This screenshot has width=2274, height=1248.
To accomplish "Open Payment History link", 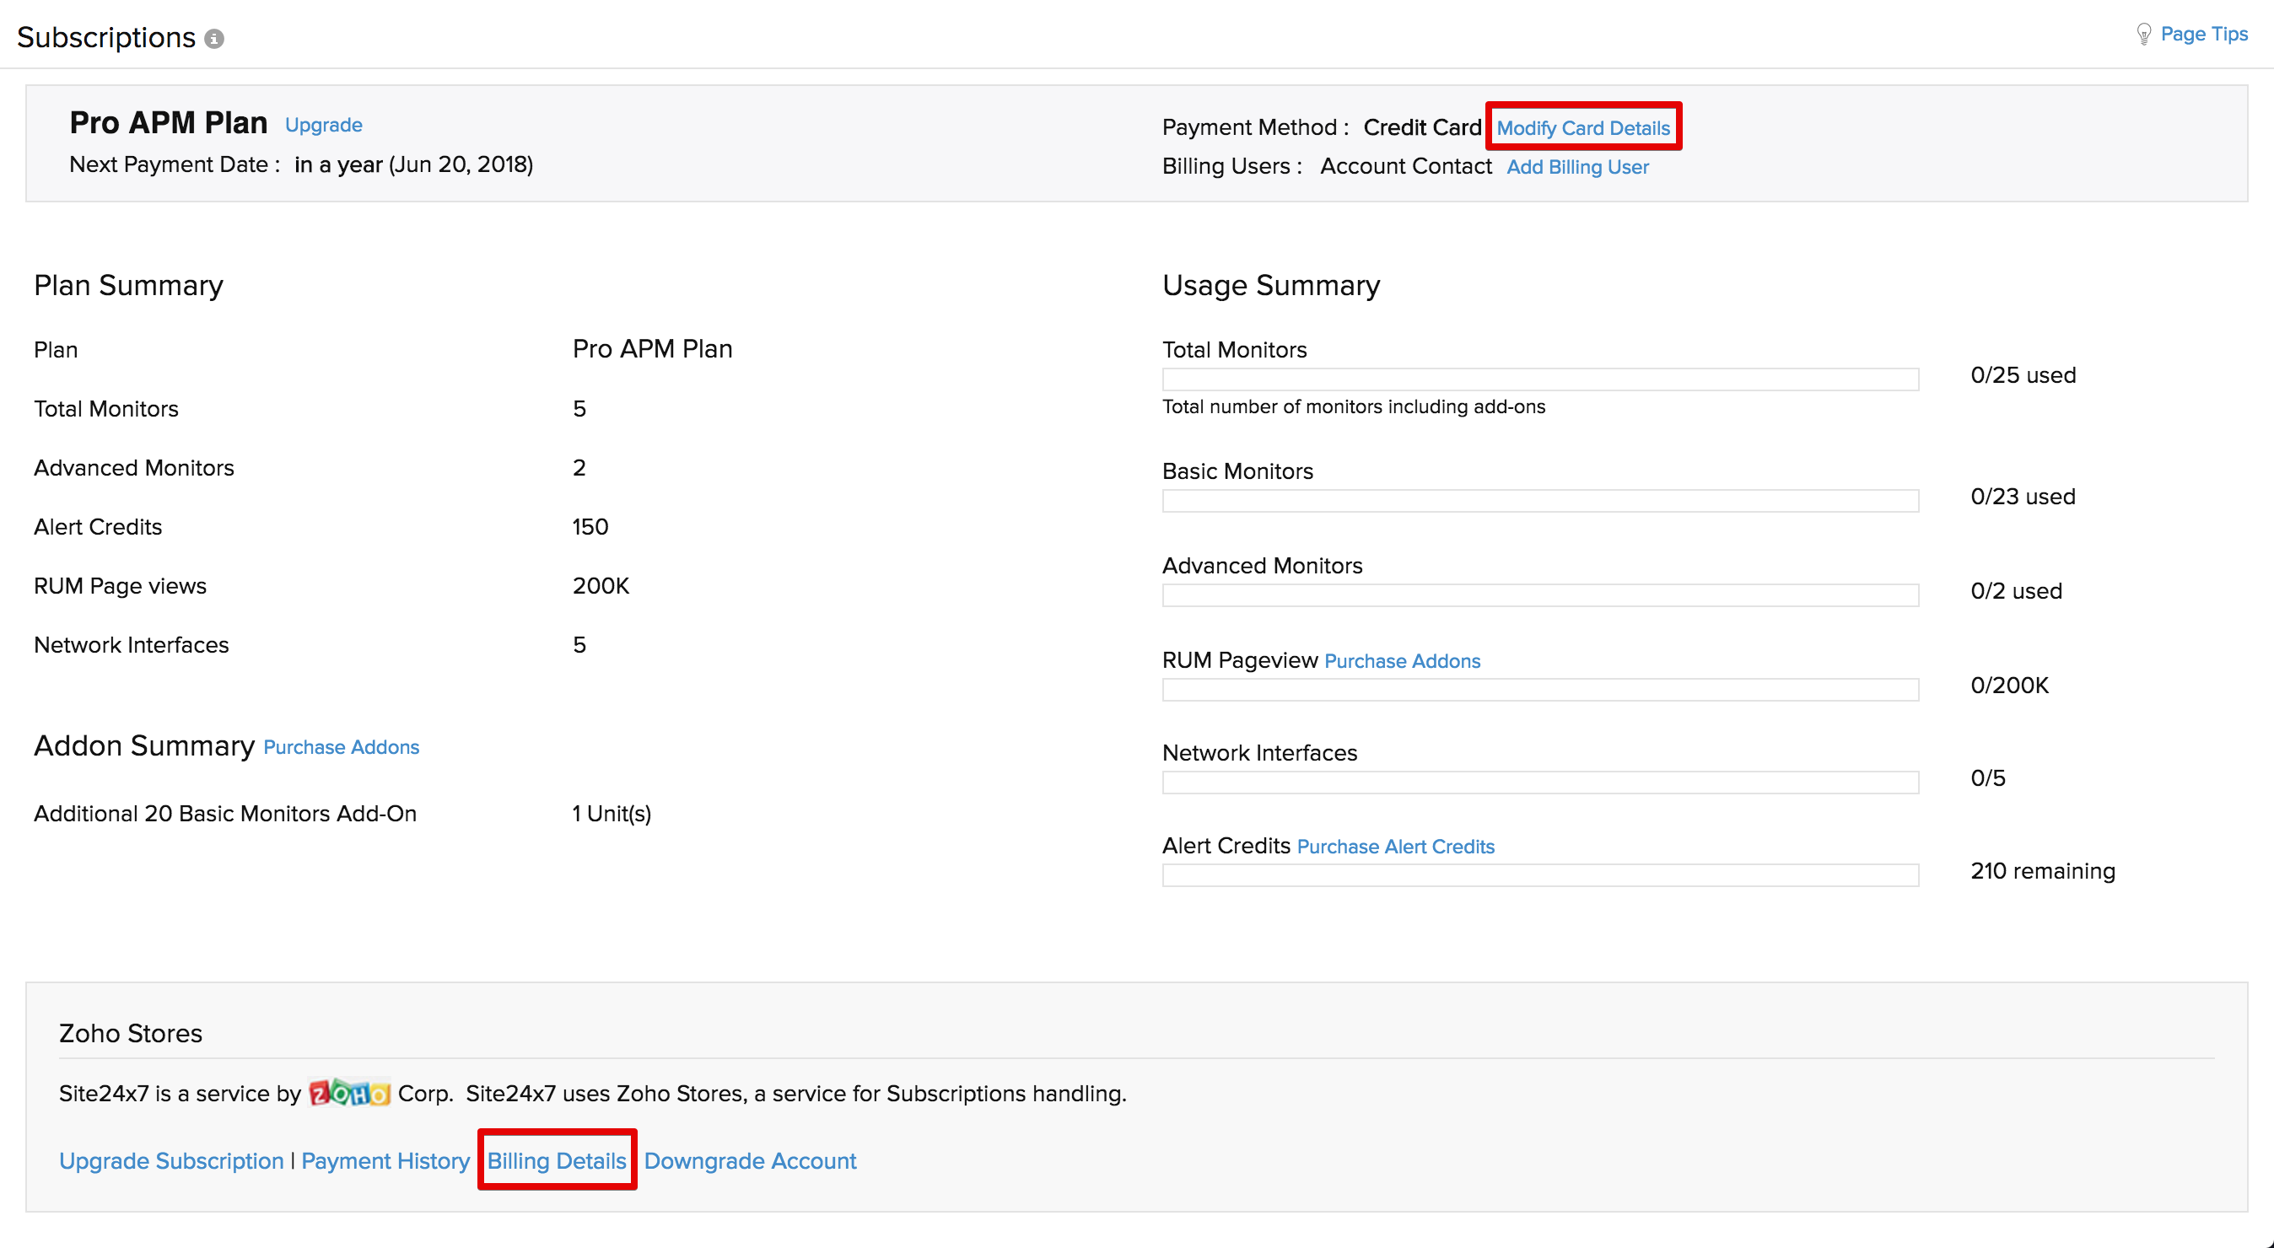I will coord(385,1160).
